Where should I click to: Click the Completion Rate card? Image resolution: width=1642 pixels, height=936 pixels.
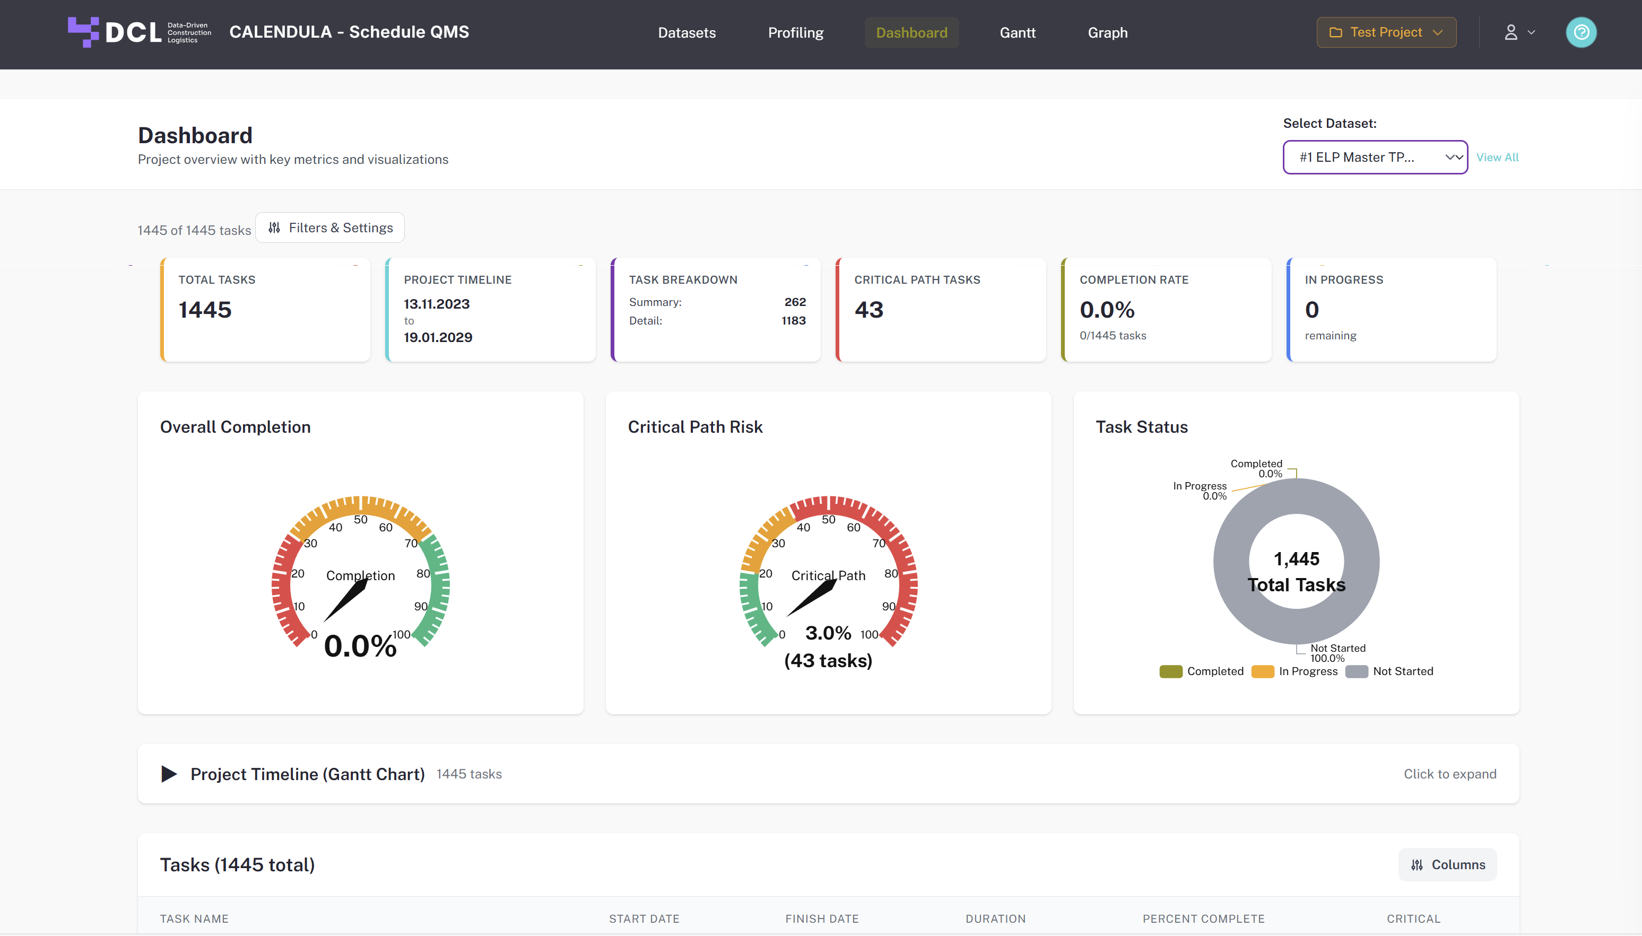point(1166,310)
